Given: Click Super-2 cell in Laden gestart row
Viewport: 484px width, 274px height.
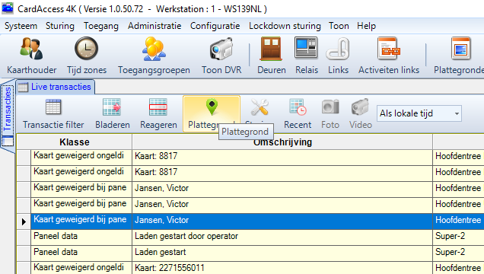Looking at the screenshot, I should 458,253.
